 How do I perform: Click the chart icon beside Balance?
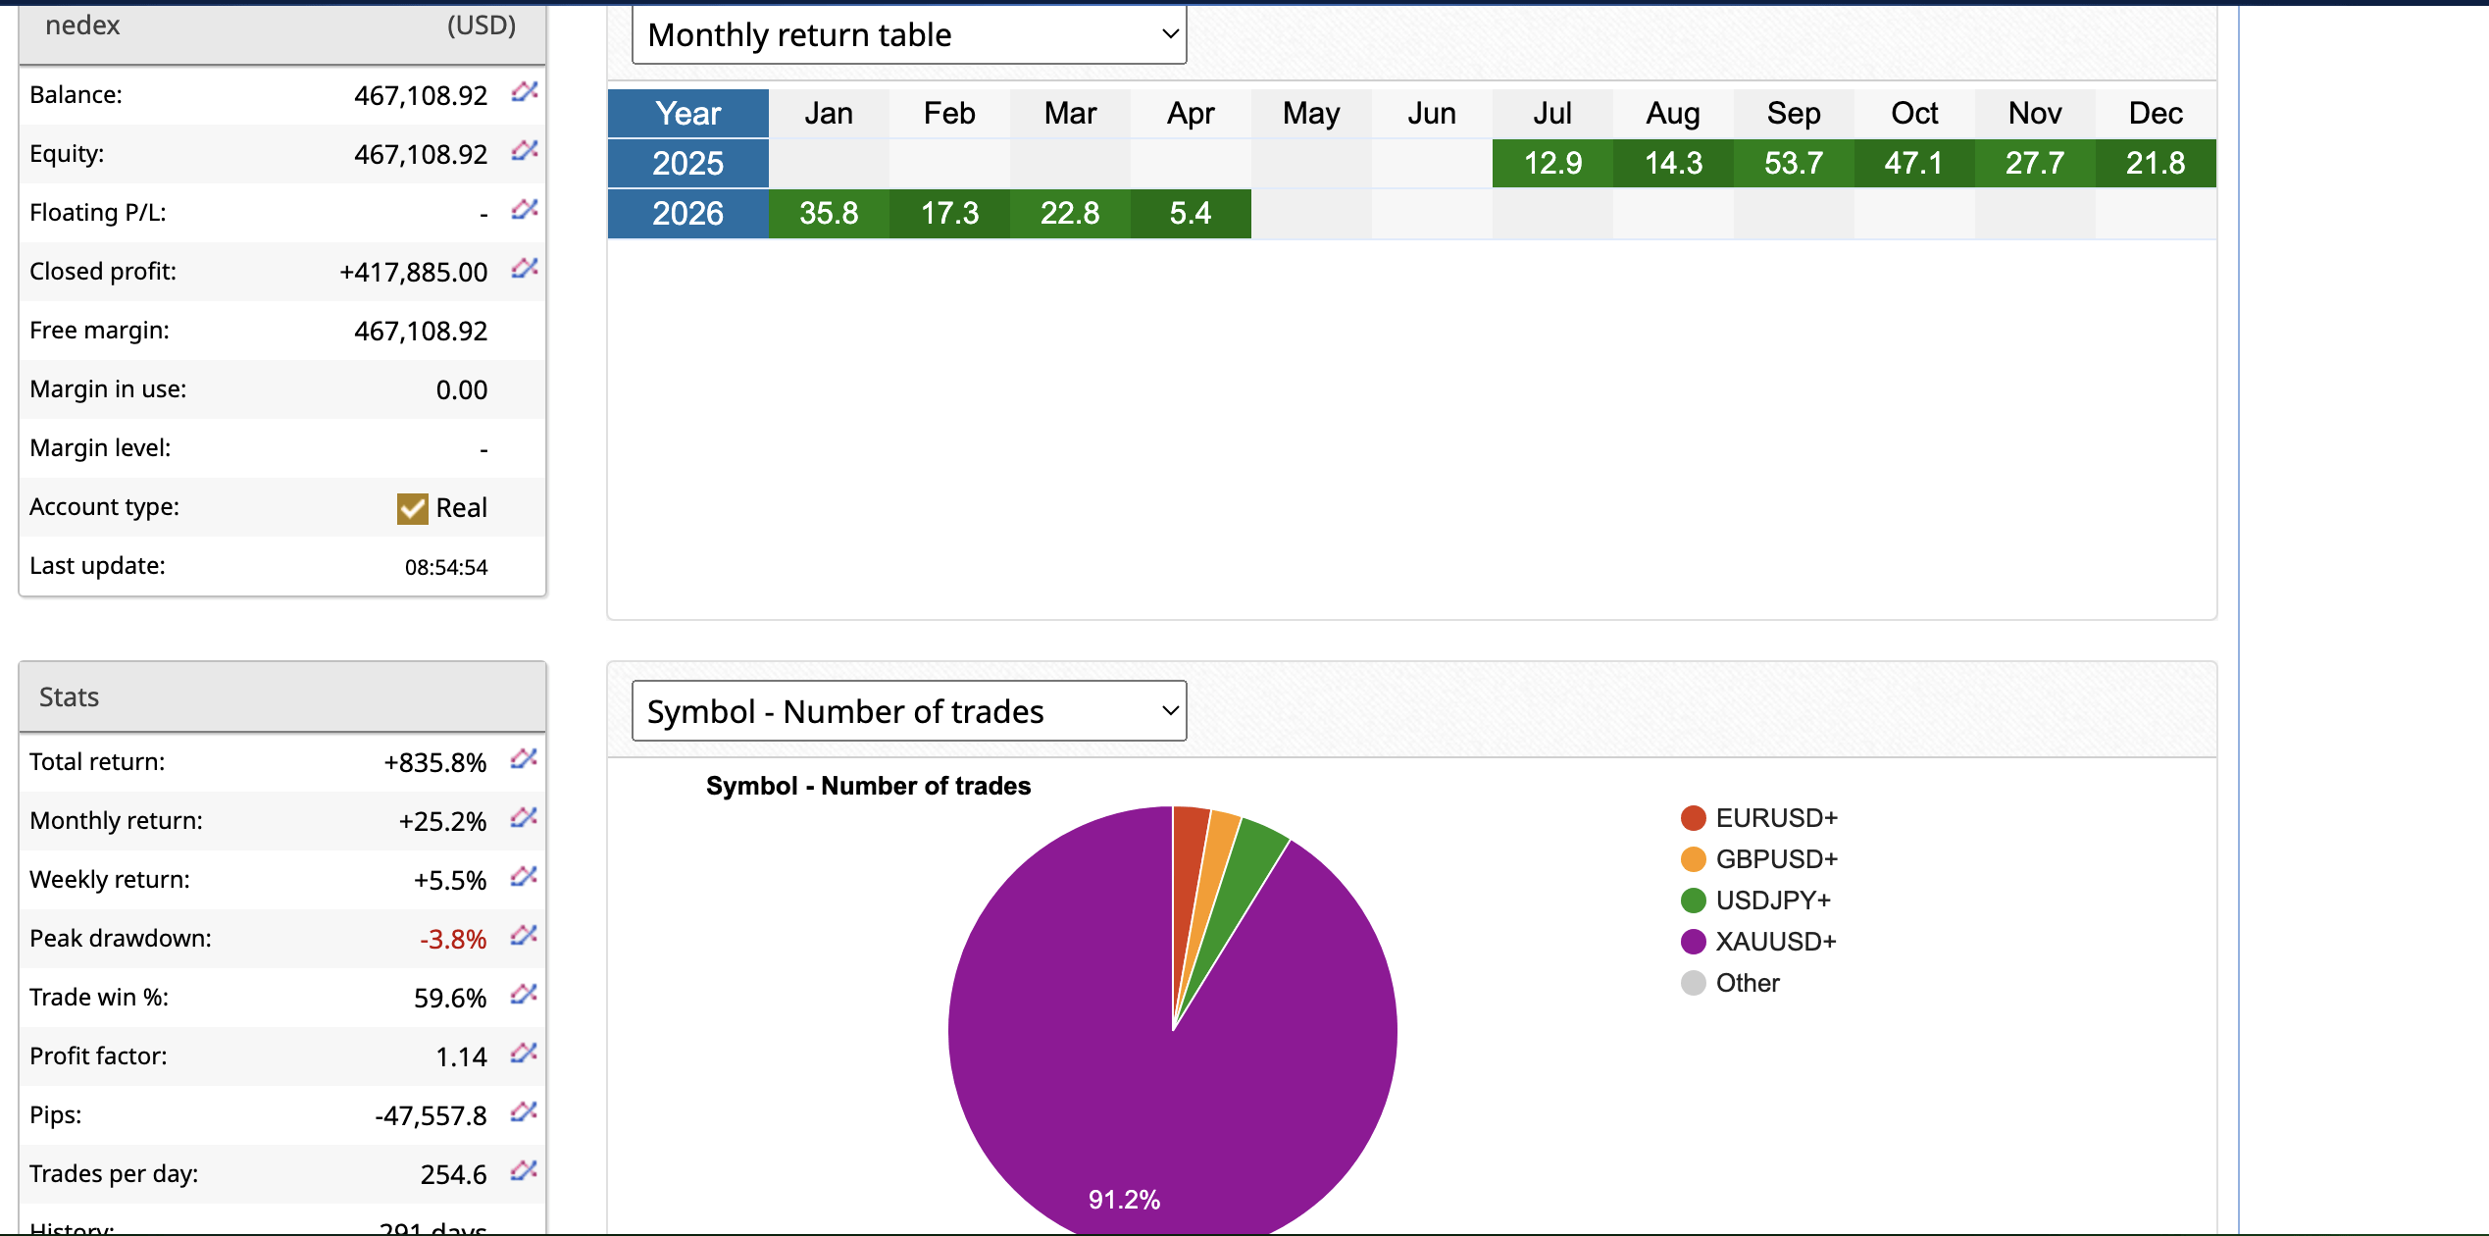click(525, 92)
